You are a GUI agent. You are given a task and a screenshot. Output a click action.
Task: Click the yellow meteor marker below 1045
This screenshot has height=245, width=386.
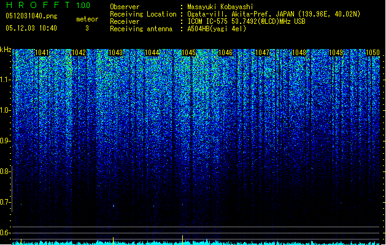coord(182,240)
